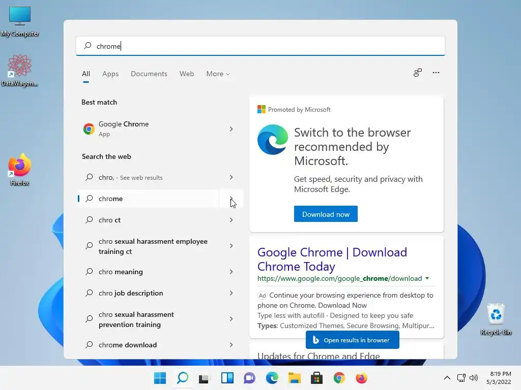Launch Chrome from the taskbar
Viewport: 521px width, 390px height.
click(x=339, y=378)
